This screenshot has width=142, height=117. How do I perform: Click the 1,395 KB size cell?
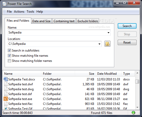pyautogui.click(x=88, y=84)
